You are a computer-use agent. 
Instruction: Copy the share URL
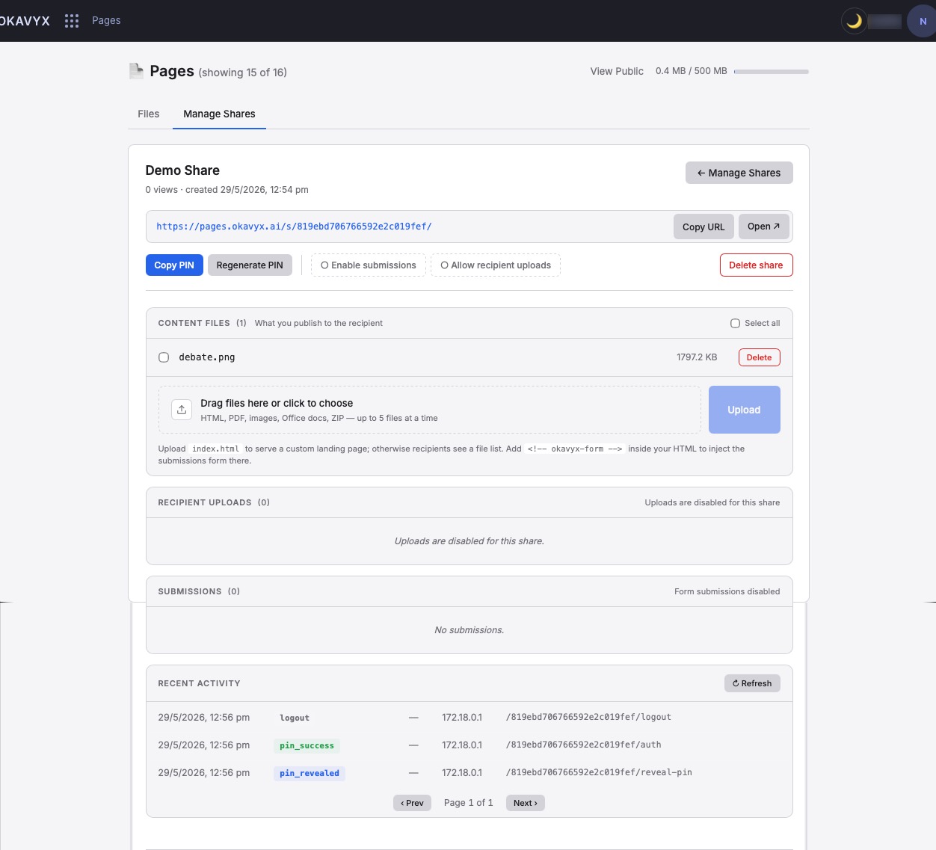[x=703, y=227]
